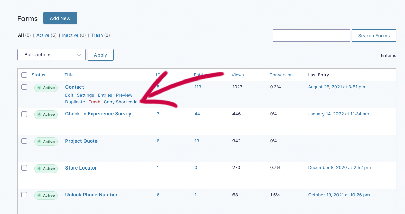Toggle Active status of Project Quote

46,141
